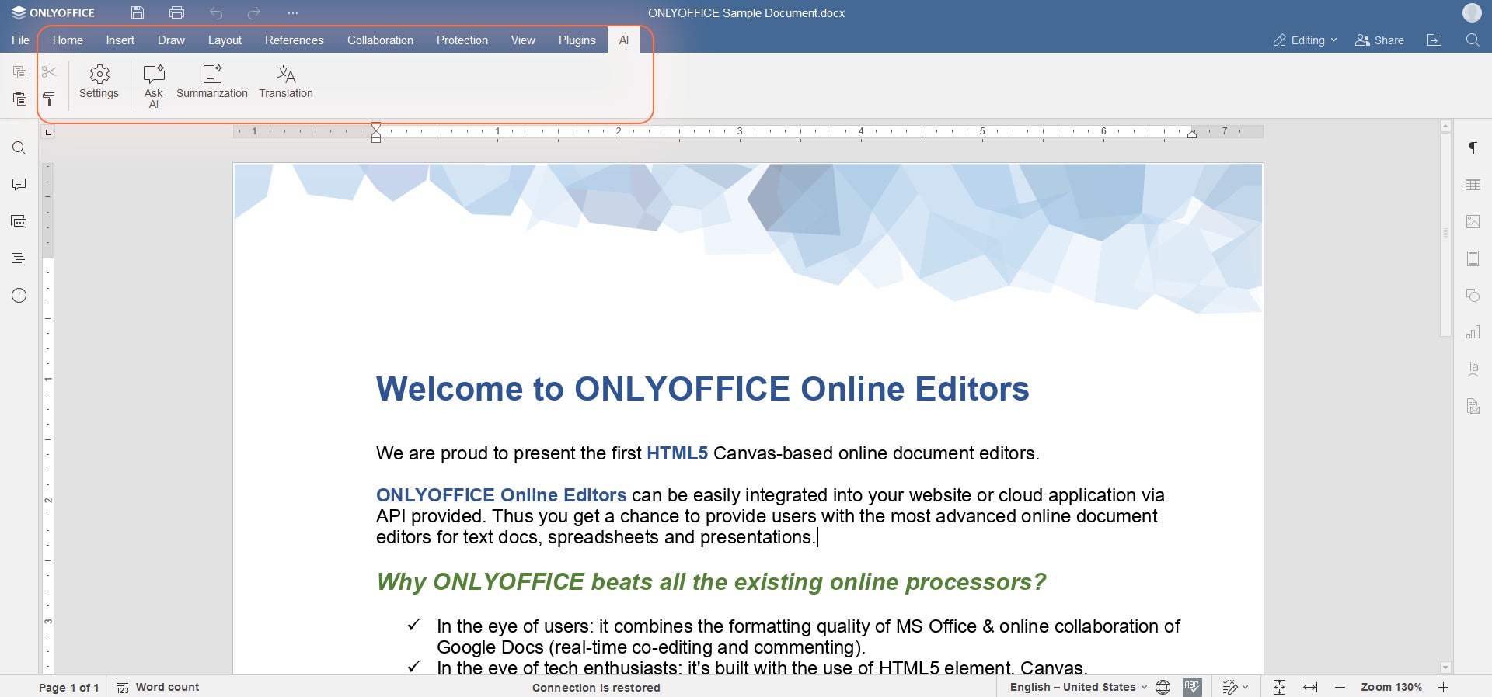1492x697 pixels.
Task: Click the ONLYOFFICE Online Editors link
Action: tap(501, 495)
